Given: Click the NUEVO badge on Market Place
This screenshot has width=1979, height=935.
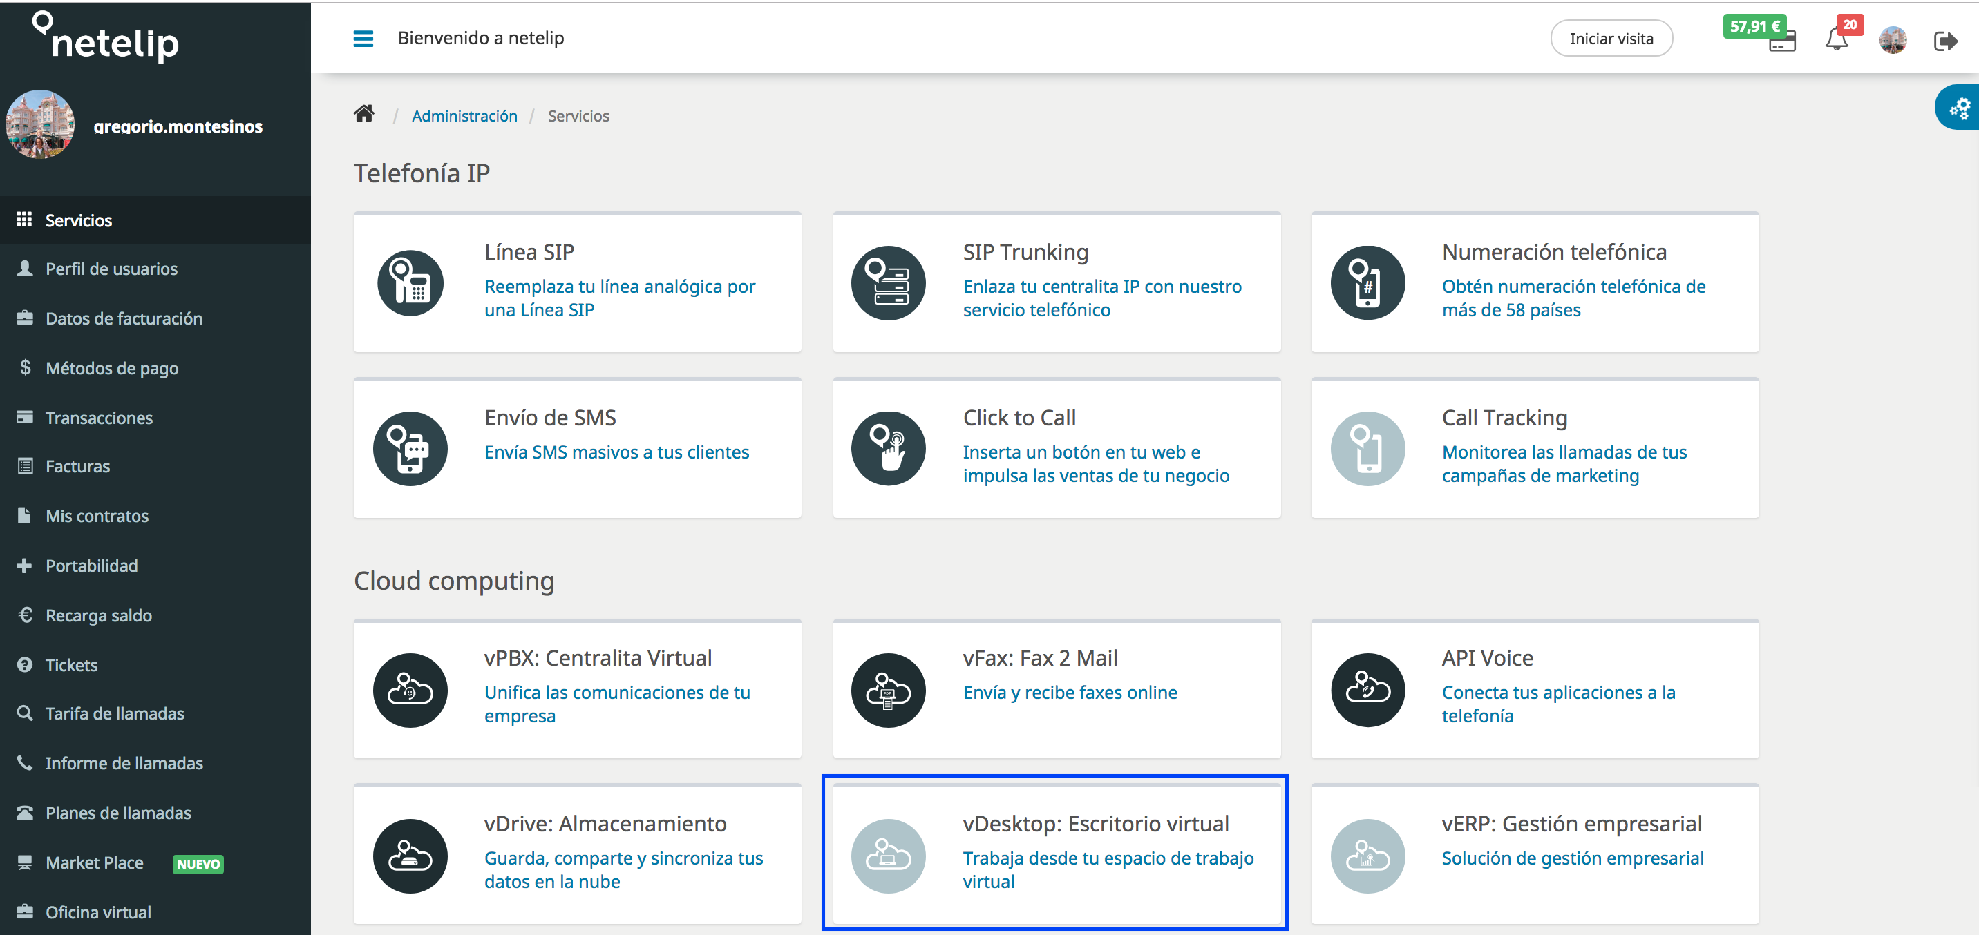Looking at the screenshot, I should pos(198,864).
